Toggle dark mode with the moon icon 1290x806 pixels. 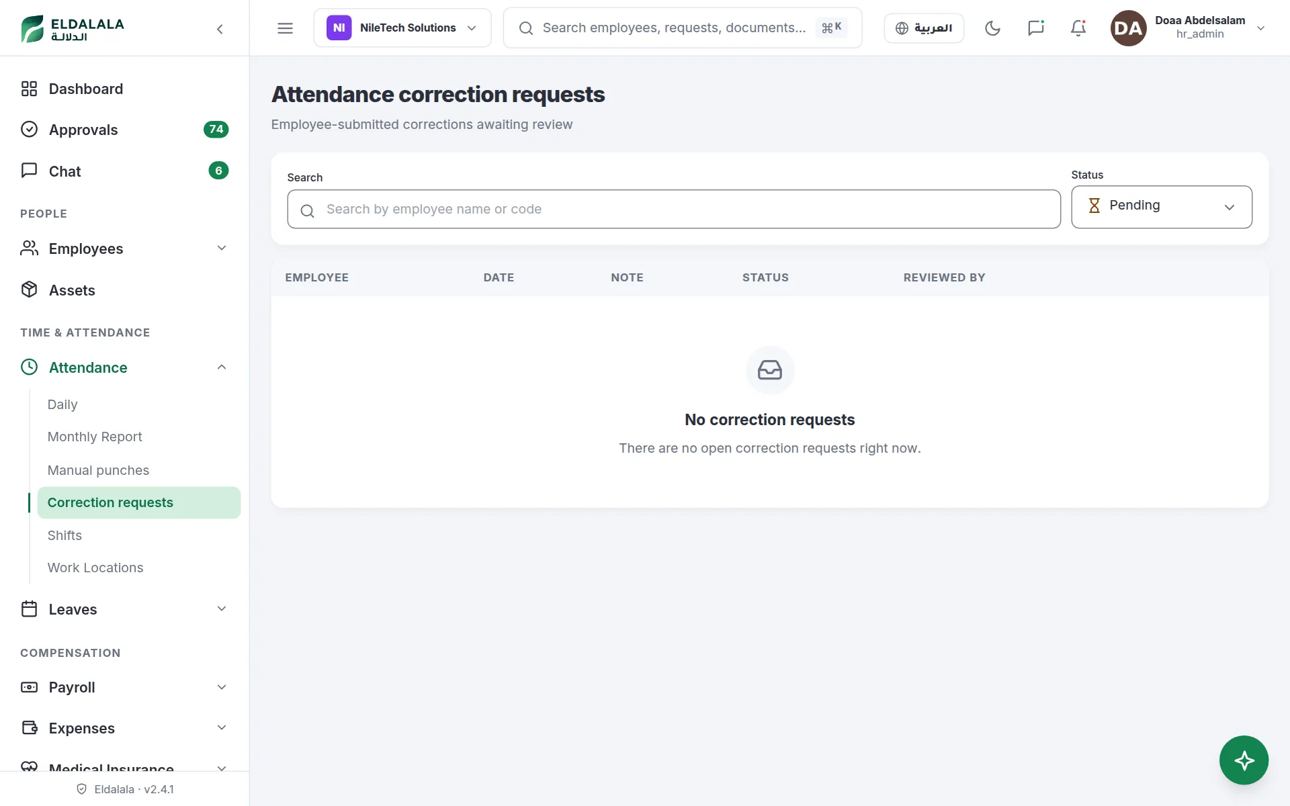click(x=992, y=28)
